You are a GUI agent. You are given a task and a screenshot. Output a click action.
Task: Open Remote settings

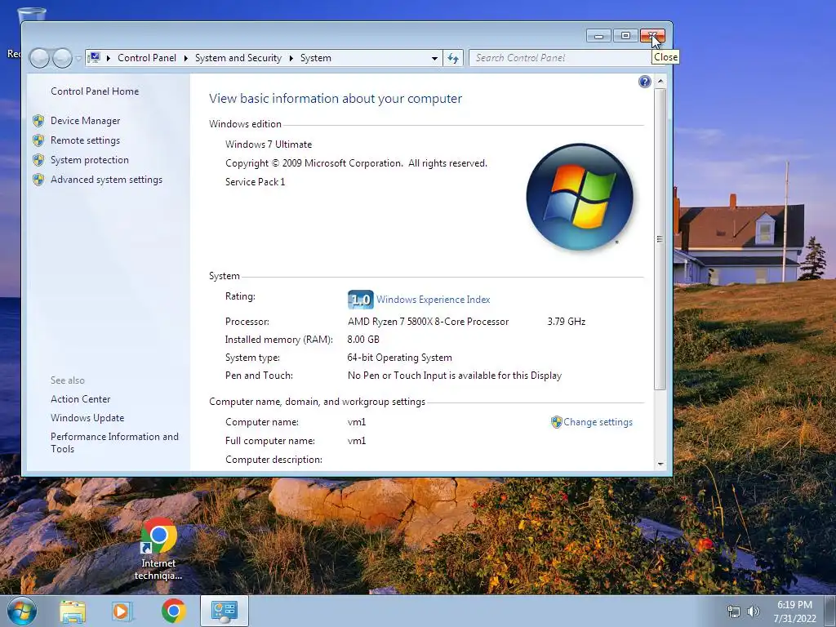point(85,140)
